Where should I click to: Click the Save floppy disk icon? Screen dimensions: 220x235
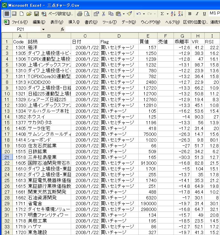click(x=36, y=14)
